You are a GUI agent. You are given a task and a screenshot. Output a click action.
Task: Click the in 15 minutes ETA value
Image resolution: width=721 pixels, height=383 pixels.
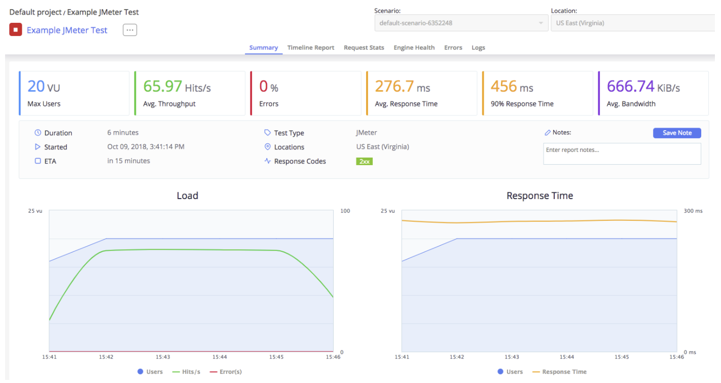[x=129, y=161]
